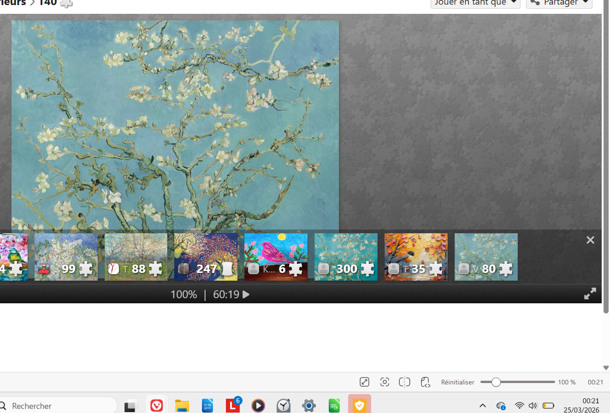The height and width of the screenshot is (413, 610).
Task: Click the cloud sync tray icon
Action: (501, 406)
